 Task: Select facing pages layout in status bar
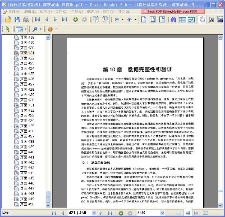[205, 213]
